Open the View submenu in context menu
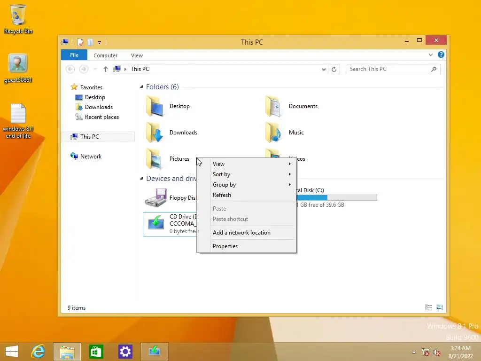 pos(246,164)
